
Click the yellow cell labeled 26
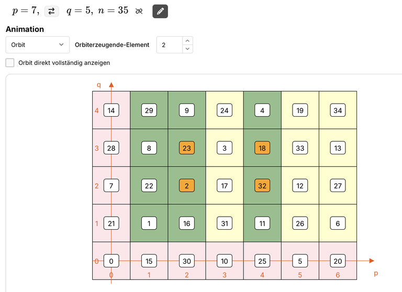[x=300, y=223]
